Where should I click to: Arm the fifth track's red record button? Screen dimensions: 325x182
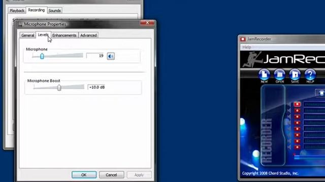297,129
